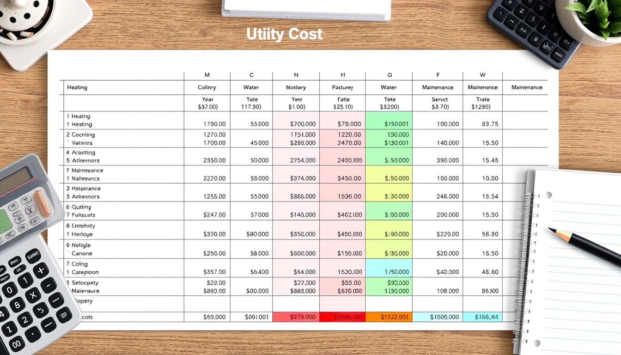The width and height of the screenshot is (621, 355).
Task: Select cell with value 200.000
Action: pyautogui.click(x=448, y=215)
